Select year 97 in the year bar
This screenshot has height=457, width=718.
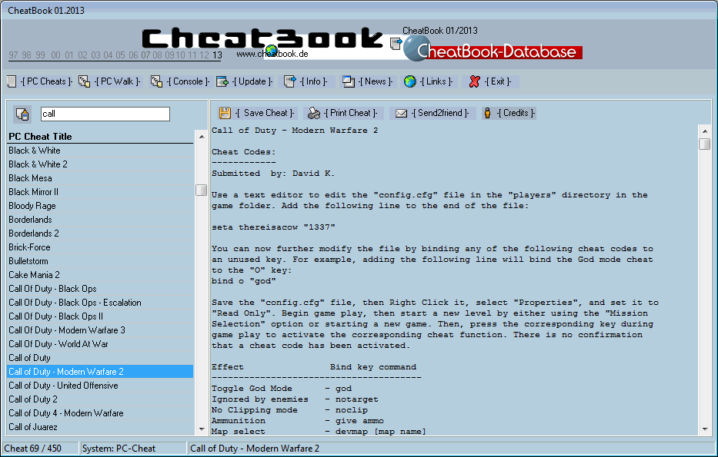(x=13, y=55)
